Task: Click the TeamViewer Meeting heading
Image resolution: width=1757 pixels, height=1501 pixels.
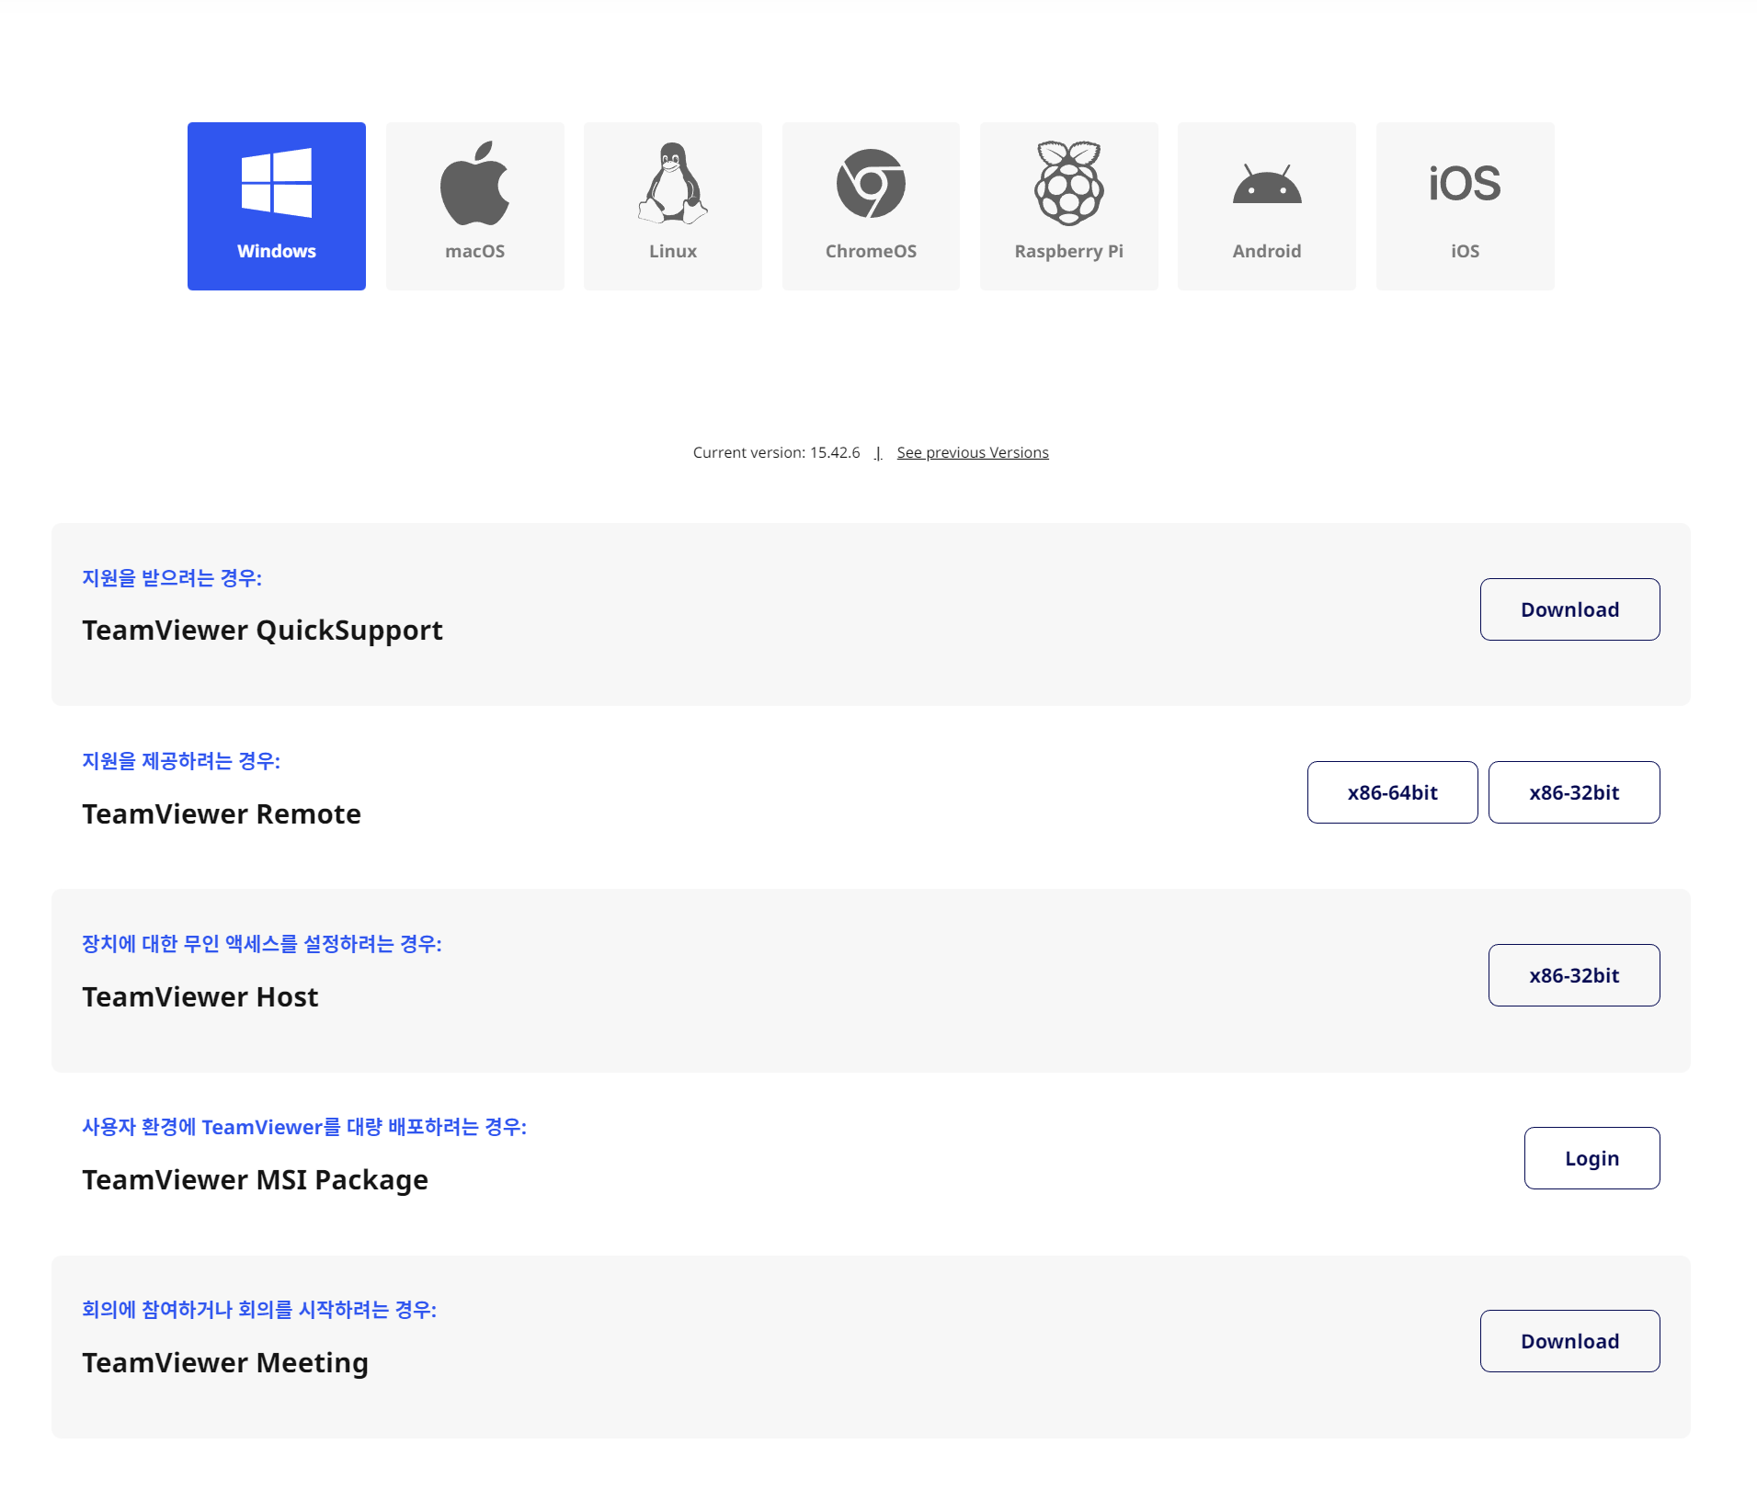Action: coord(225,1363)
